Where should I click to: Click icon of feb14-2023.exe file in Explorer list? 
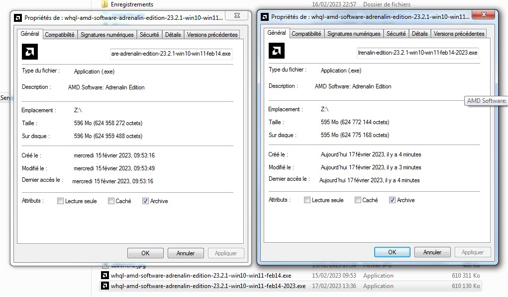coord(105,286)
